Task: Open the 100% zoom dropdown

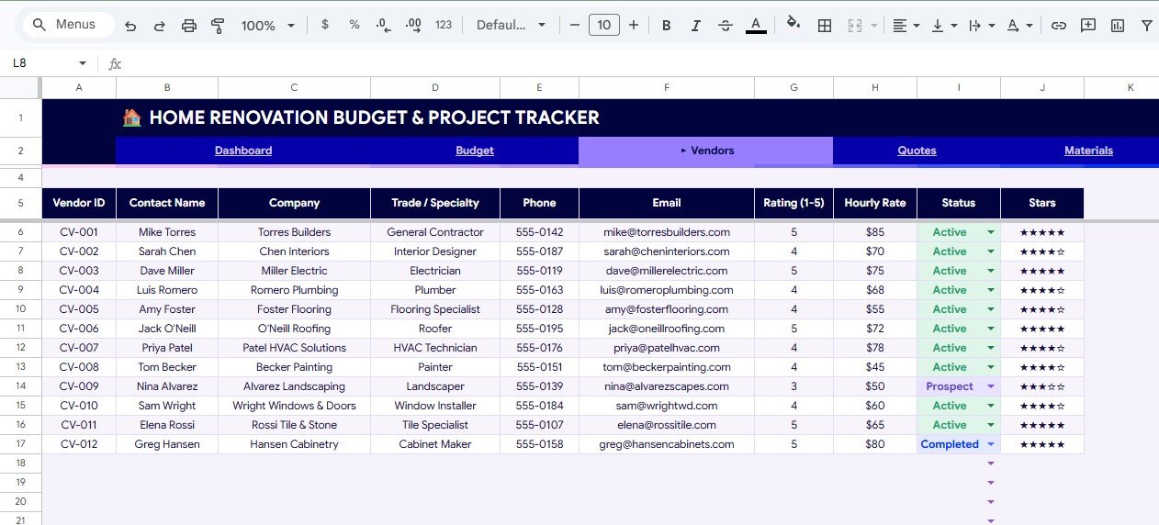Action: [x=268, y=26]
